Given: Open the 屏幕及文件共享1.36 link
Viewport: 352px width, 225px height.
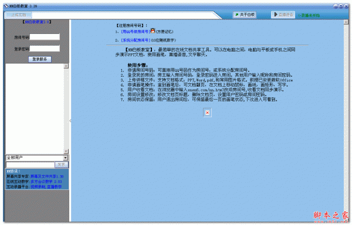Looking at the screenshot, I should tap(47, 176).
